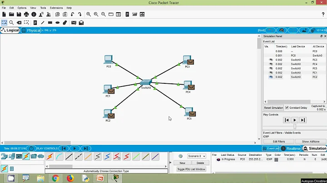Expand the PDU list panel arrow

click(x=170, y=163)
